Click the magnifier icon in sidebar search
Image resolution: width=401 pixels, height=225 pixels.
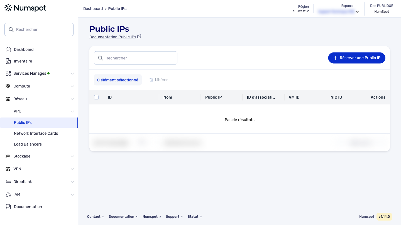pos(11,29)
